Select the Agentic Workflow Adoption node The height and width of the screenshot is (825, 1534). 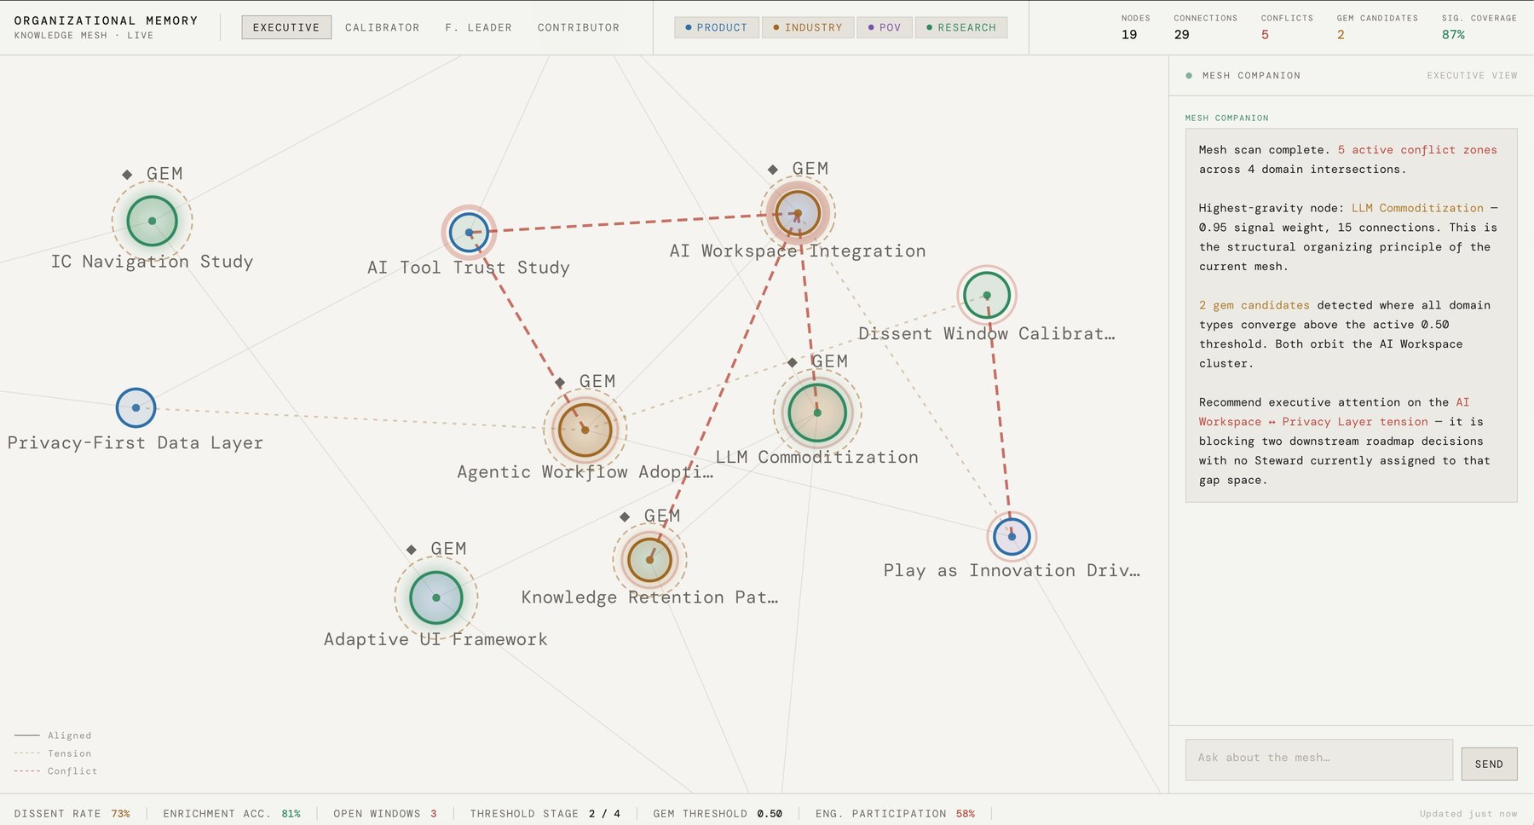(x=585, y=430)
